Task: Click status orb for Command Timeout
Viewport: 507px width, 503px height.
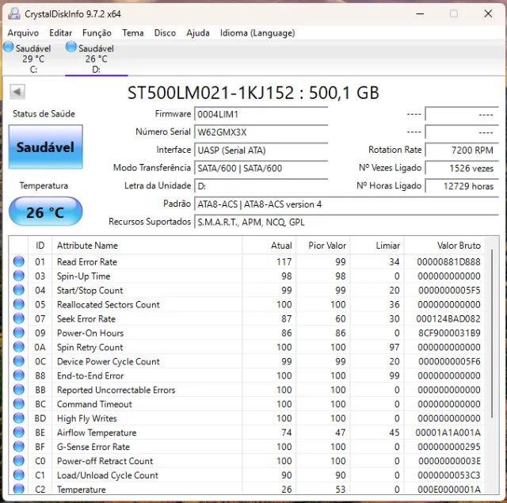Action: [x=19, y=404]
